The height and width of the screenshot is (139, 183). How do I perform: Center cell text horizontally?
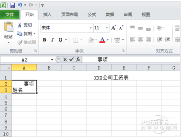(140, 39)
